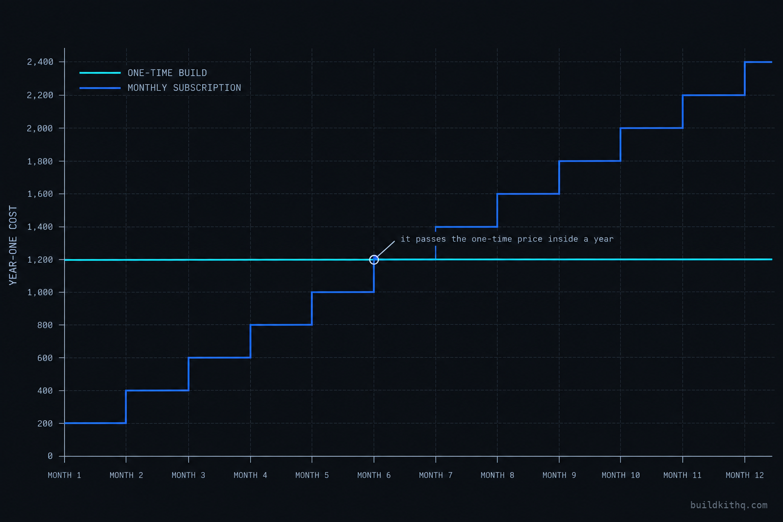Click the ONE-TIME BUILD legend label
This screenshot has height=522, width=783.
point(167,73)
